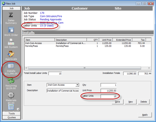The height and width of the screenshot is (122, 156).
Task: Close the New Job window
Action: 151,4
